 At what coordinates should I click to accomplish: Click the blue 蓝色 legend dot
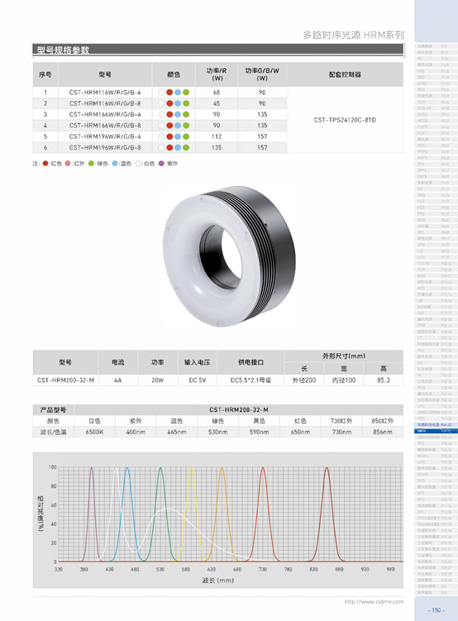pyautogui.click(x=114, y=163)
